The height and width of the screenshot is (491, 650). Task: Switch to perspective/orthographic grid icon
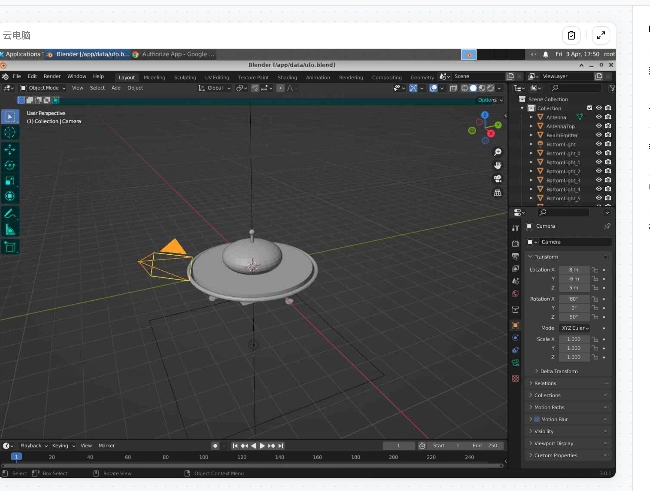click(x=497, y=193)
